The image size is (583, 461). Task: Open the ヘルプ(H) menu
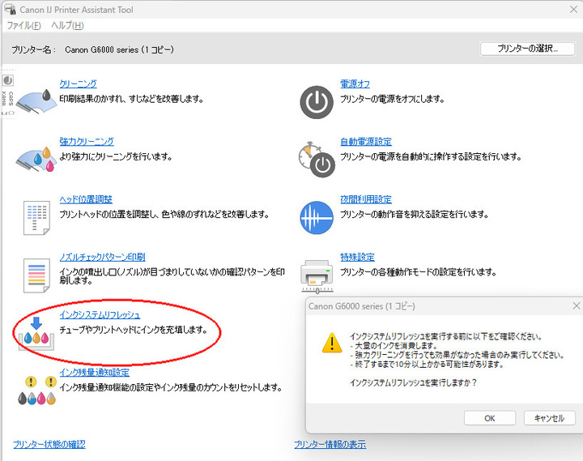coord(67,25)
